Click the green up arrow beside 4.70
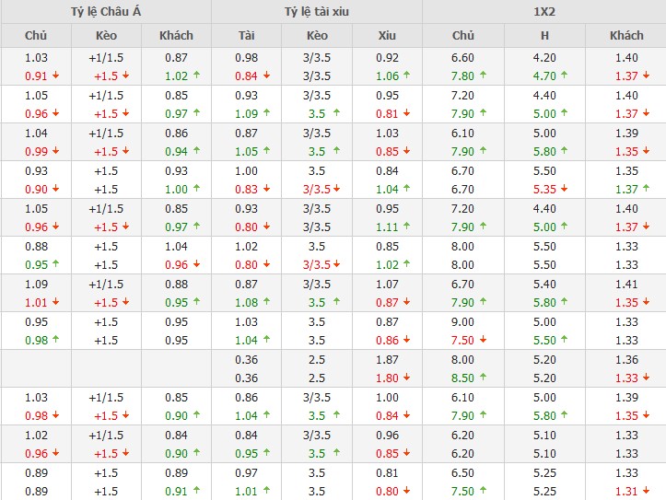 click(564, 76)
